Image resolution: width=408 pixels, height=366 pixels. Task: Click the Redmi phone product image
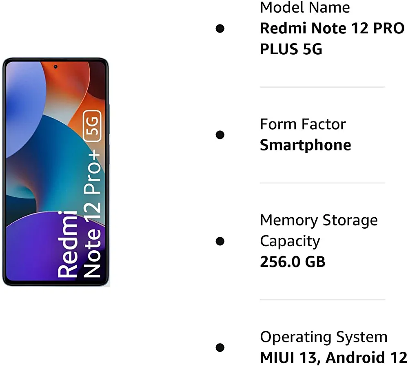56,171
